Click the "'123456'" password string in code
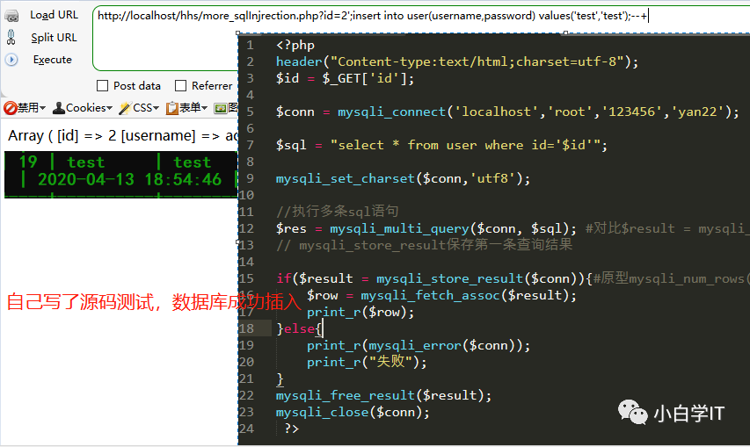 tap(633, 112)
